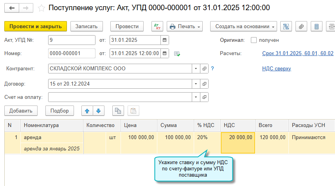Open calendar for Акт, УПД date
335x186 pixels.
(x=164, y=40)
